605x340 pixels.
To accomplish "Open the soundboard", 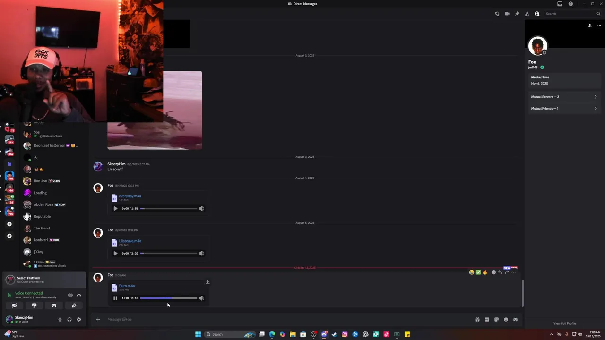I will (x=74, y=306).
